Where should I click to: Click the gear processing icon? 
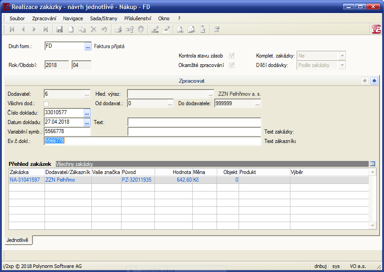(x=141, y=29)
